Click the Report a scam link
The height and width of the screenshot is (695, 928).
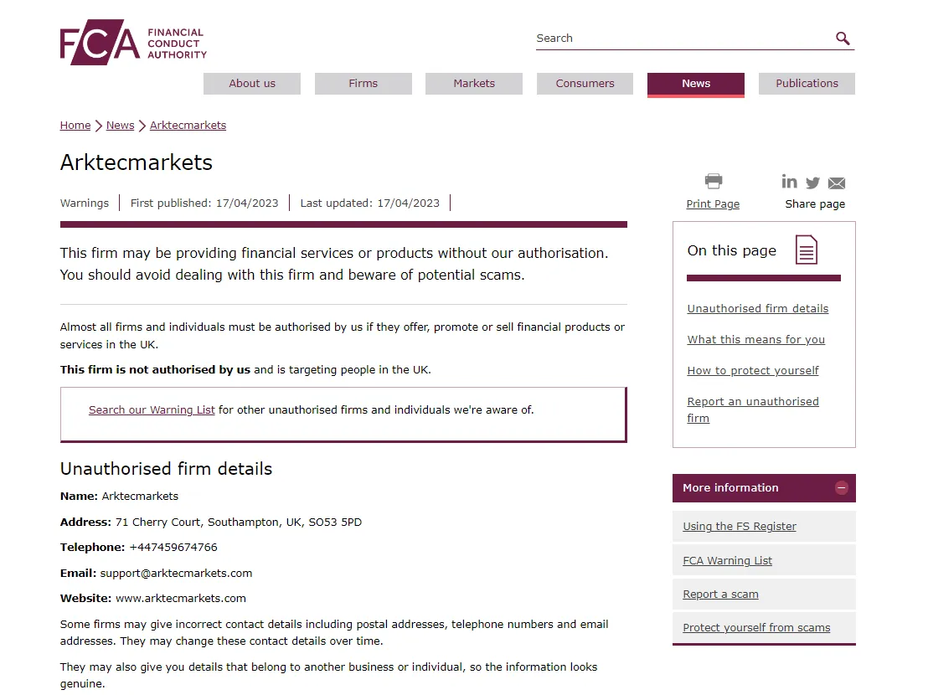720,595
